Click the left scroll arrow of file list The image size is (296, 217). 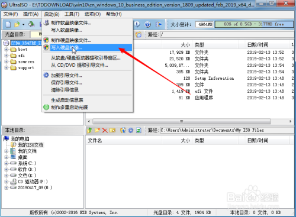click(89, 121)
